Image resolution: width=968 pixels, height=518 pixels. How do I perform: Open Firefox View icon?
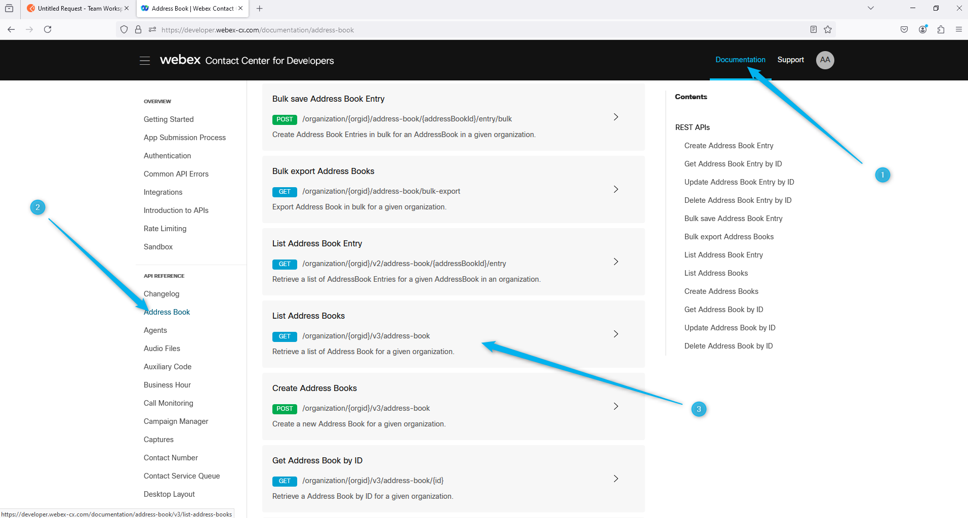pos(9,8)
